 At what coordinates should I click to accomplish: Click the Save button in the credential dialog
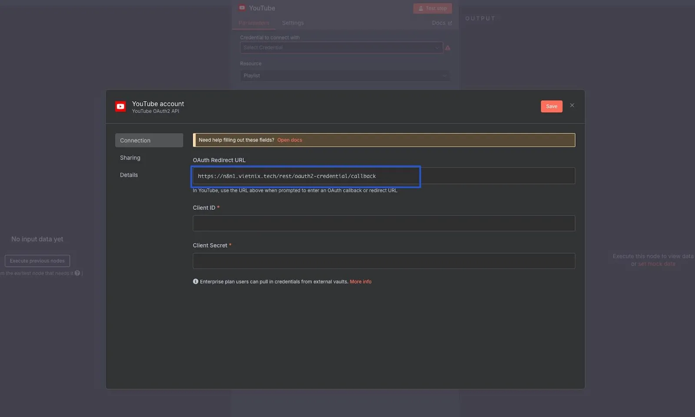[x=551, y=106]
